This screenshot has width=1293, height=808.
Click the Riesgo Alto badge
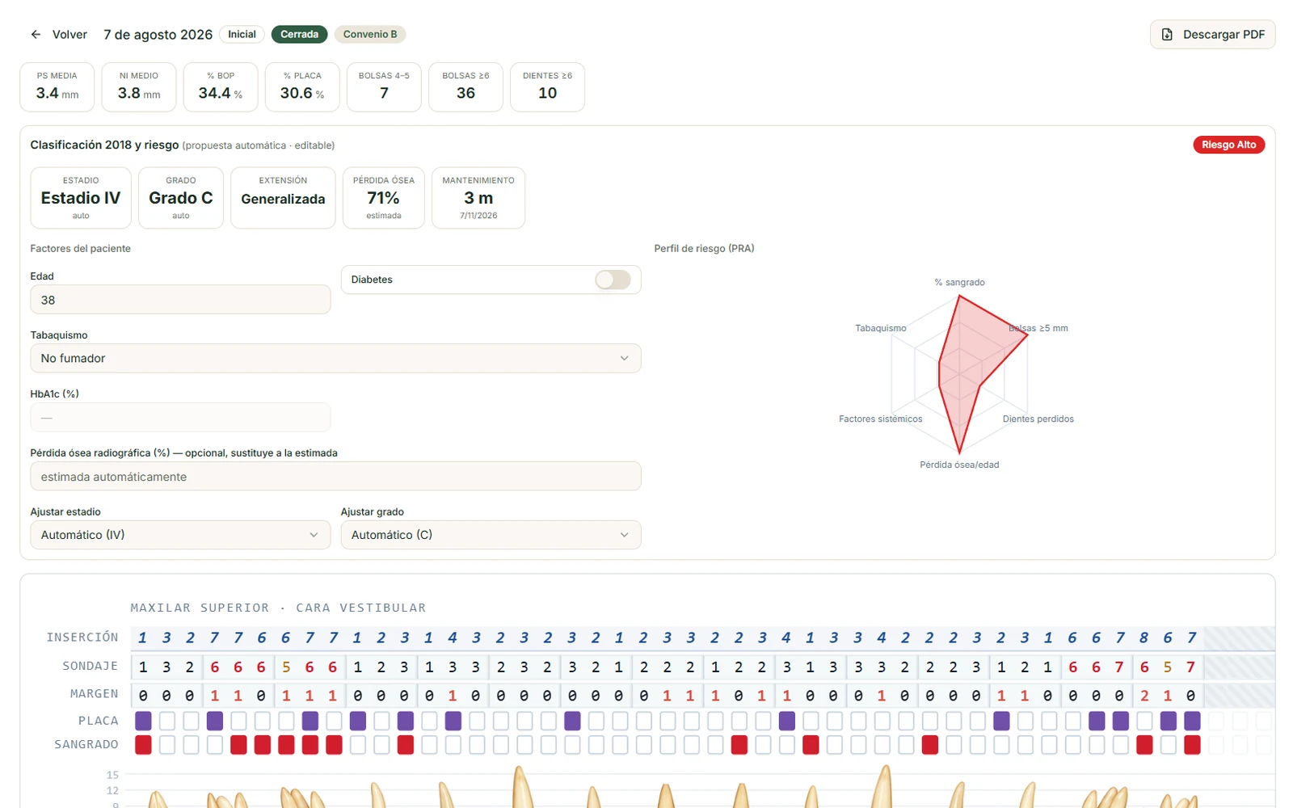(1228, 145)
